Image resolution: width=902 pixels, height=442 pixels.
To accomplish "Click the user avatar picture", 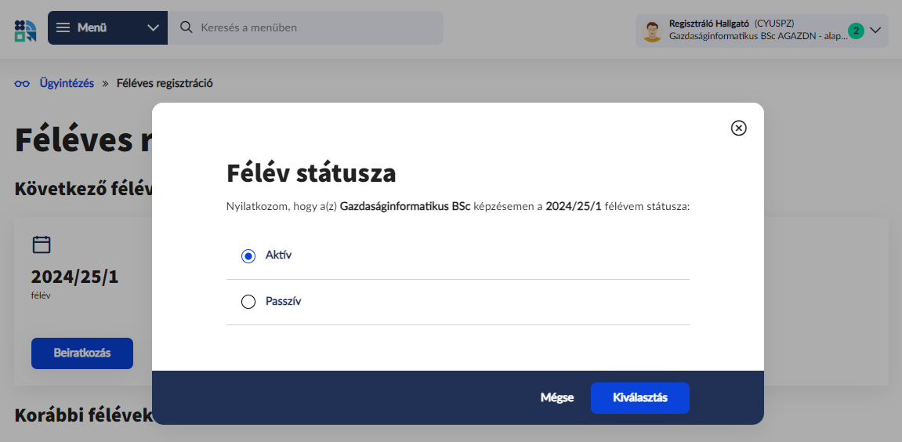I will pos(652,31).
